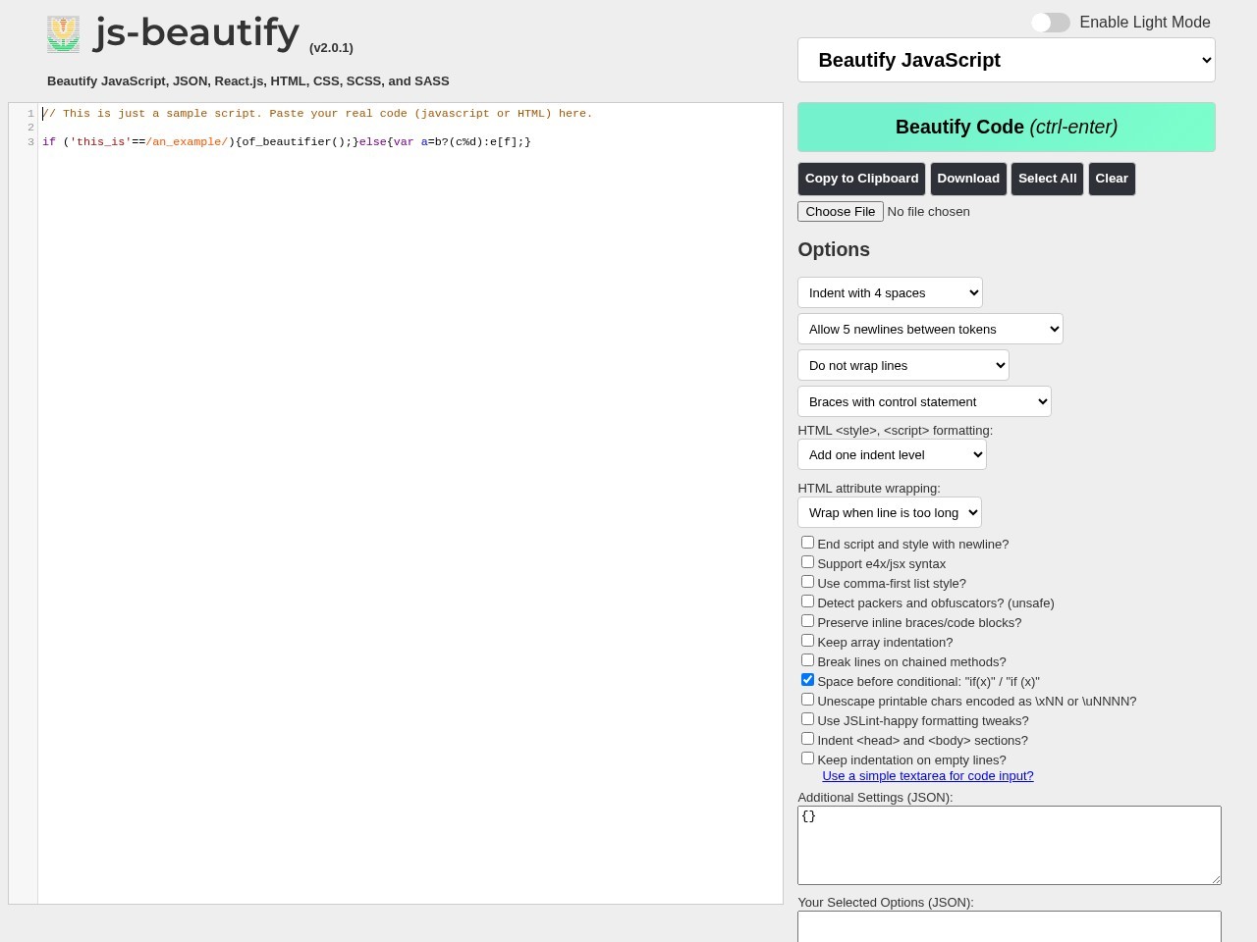Uncheck Space before conditional checkbox
This screenshot has width=1257, height=942.
tap(807, 680)
